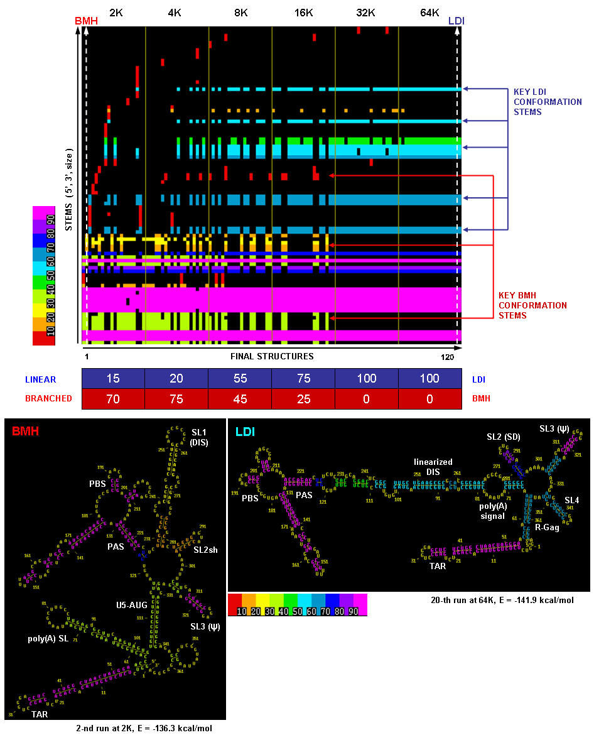Click the R-Gag label in the LDI structure

[x=547, y=526]
